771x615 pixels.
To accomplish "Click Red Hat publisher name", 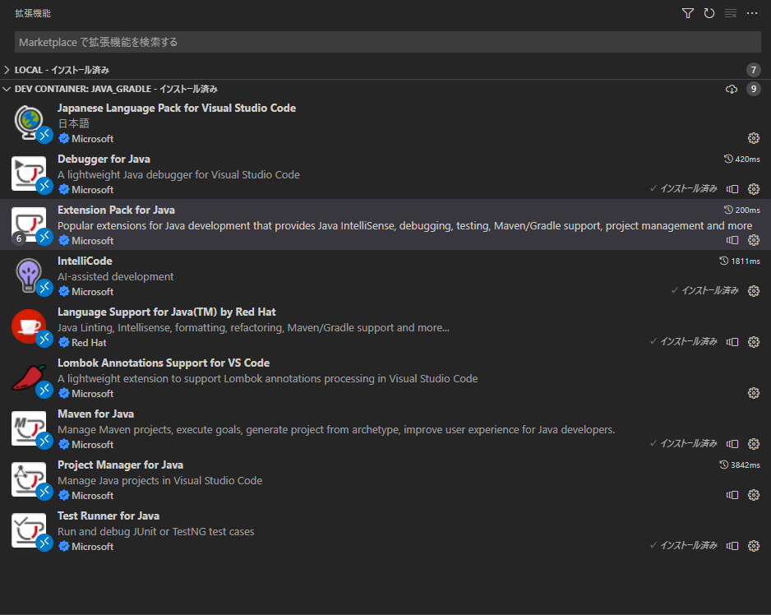I will (89, 342).
